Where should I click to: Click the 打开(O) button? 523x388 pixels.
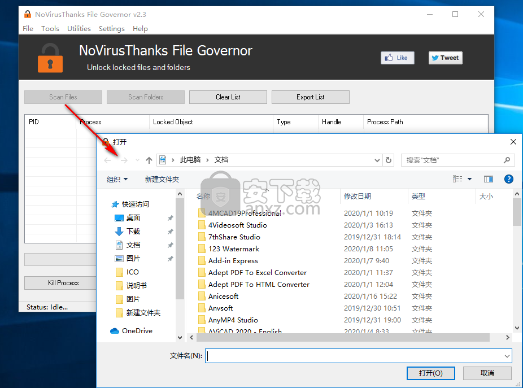(430, 373)
